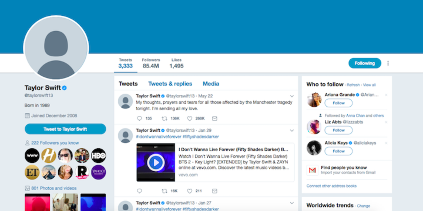
Task: Click the Anna Chan followed-by link
Action: [x=355, y=116]
